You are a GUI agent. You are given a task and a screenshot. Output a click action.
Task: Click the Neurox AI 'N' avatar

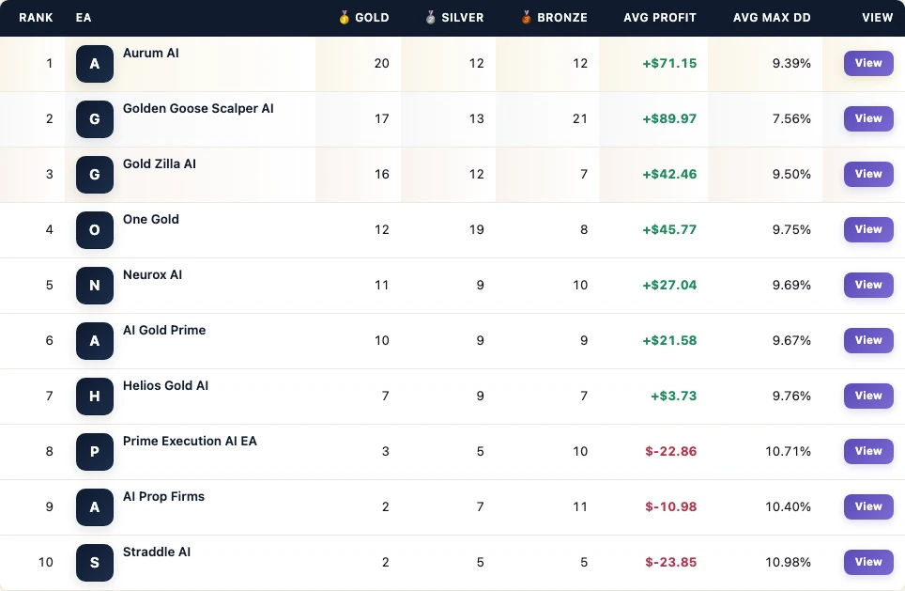[x=95, y=286]
